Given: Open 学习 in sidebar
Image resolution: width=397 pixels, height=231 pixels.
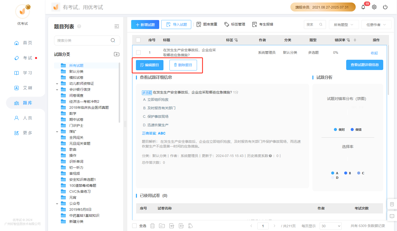Looking at the screenshot, I should (x=23, y=73).
